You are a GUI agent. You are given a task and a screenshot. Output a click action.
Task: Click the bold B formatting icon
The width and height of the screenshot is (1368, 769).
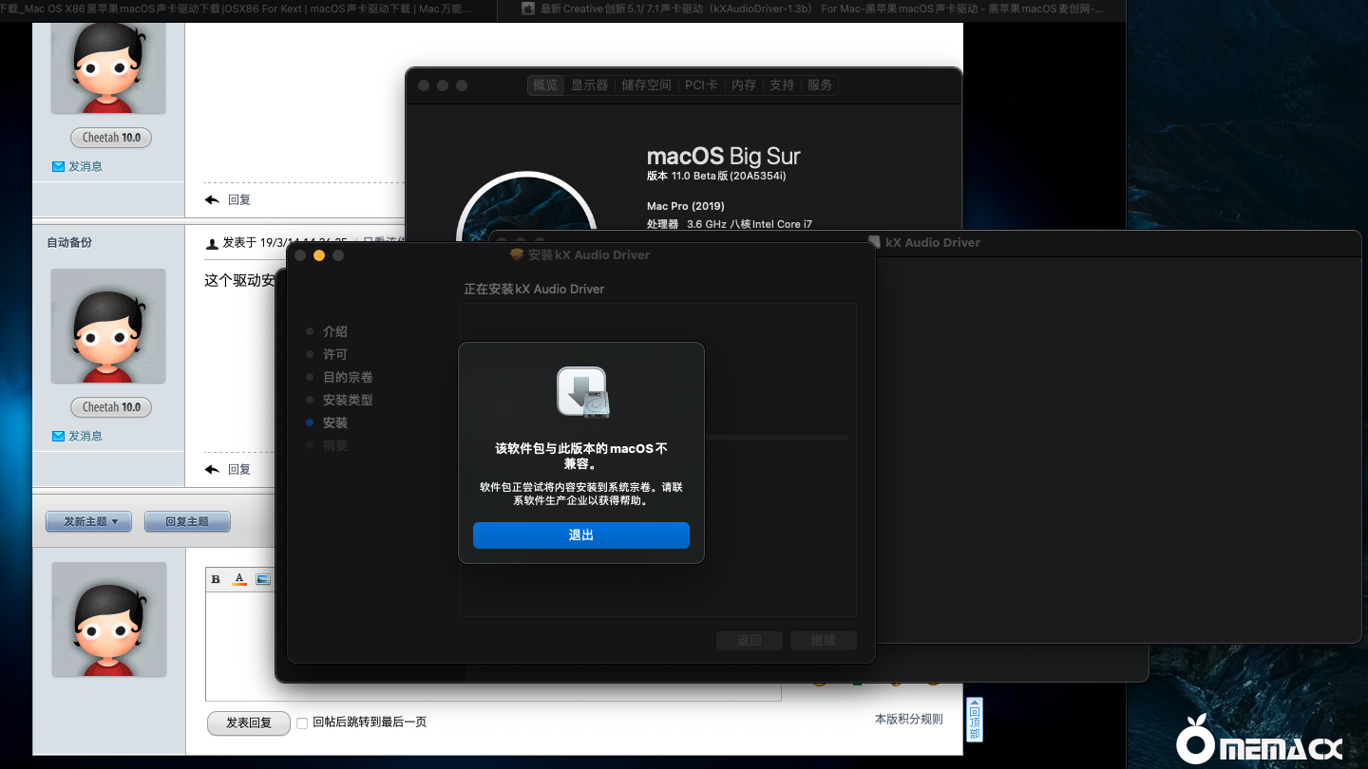click(x=216, y=579)
